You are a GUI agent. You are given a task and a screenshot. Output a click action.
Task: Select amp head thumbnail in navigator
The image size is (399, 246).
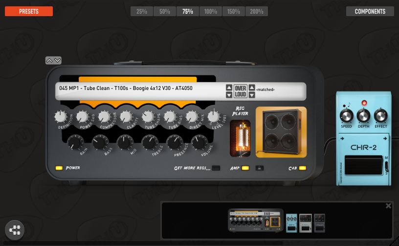tap(255, 220)
